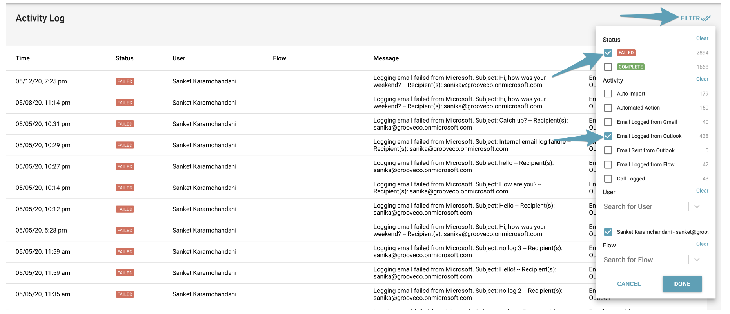The width and height of the screenshot is (730, 314).
Task: Expand the Search for User dropdown arrow
Action: (x=697, y=206)
